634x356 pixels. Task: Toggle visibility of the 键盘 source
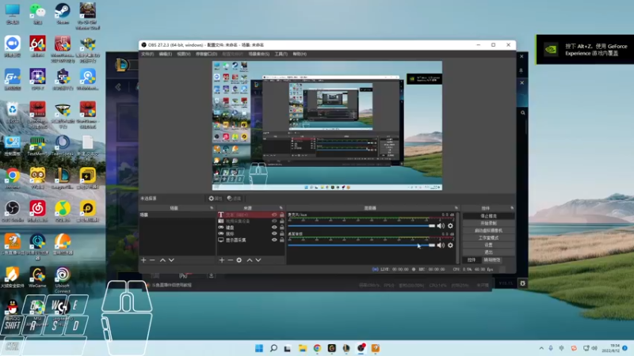coord(274,227)
